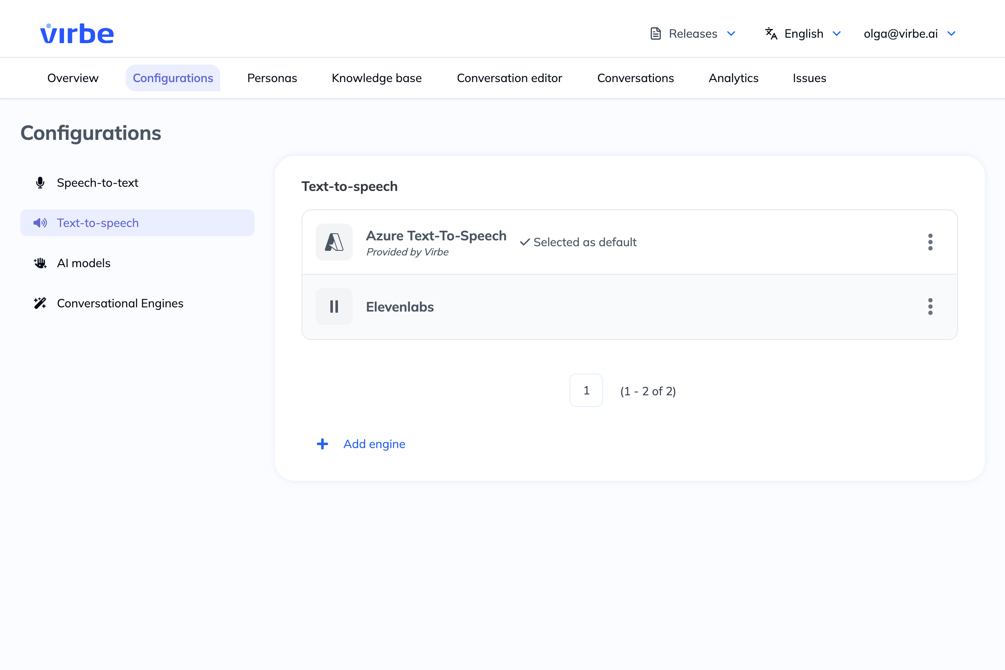Click the Configurations page heading
1005x670 pixels.
[x=91, y=133]
